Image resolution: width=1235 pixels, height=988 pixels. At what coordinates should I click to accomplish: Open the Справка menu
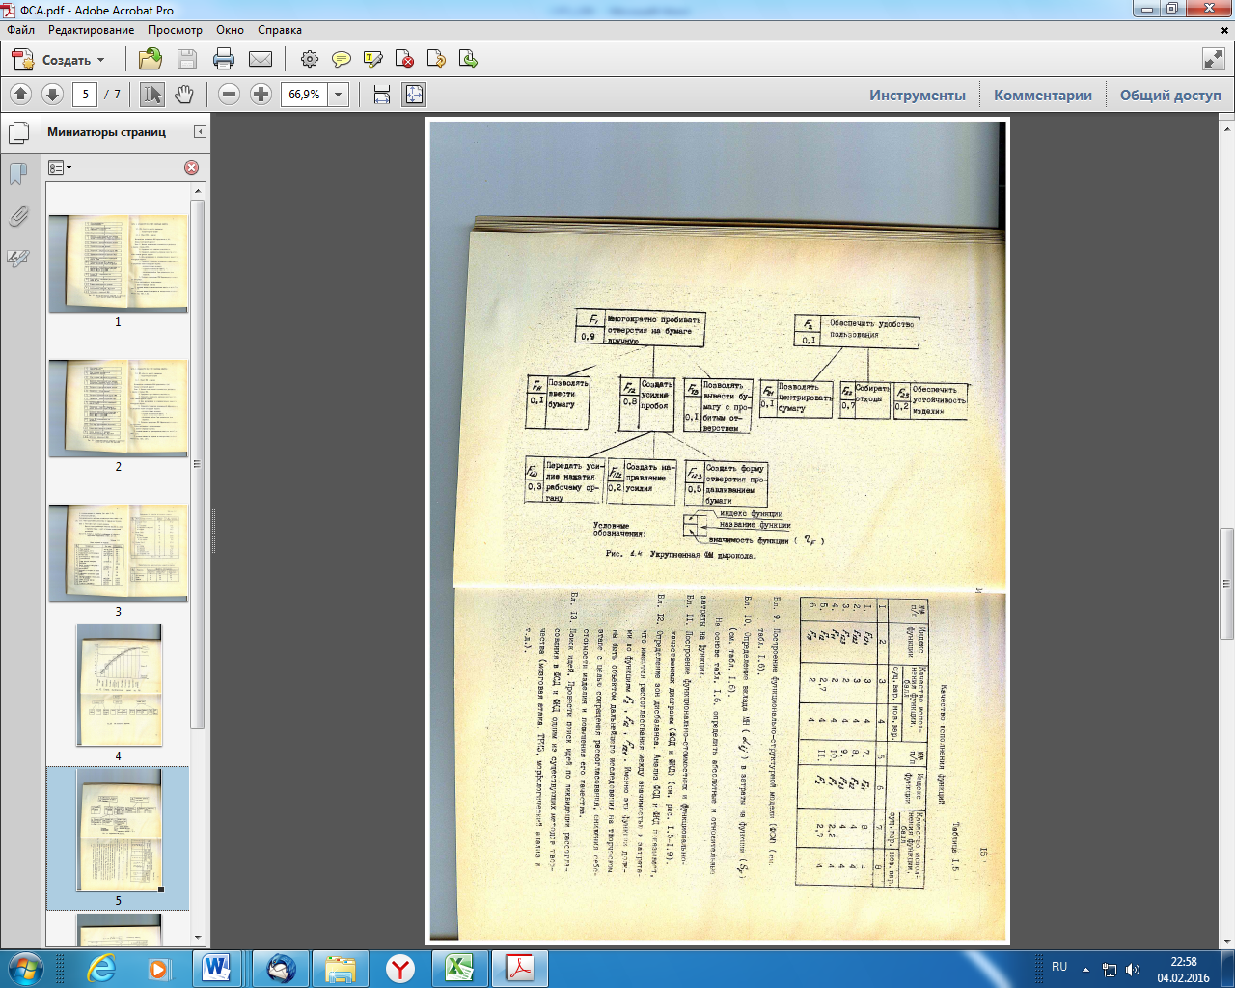coord(280,30)
